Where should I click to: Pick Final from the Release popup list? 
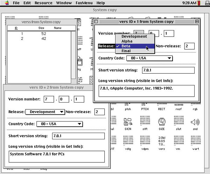pos(126,51)
